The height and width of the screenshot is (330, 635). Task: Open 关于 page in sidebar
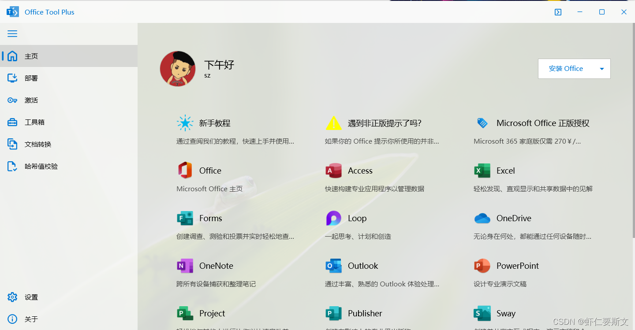(x=69, y=319)
